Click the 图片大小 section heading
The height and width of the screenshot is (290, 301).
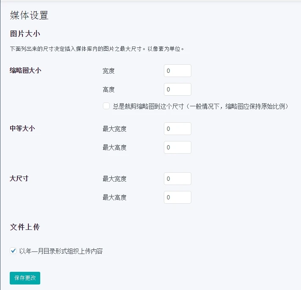[25, 34]
